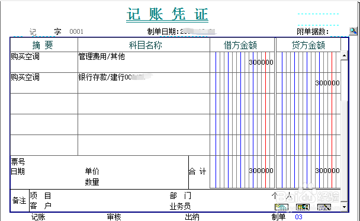
Task: Click the 数量 label
Action: 92,182
